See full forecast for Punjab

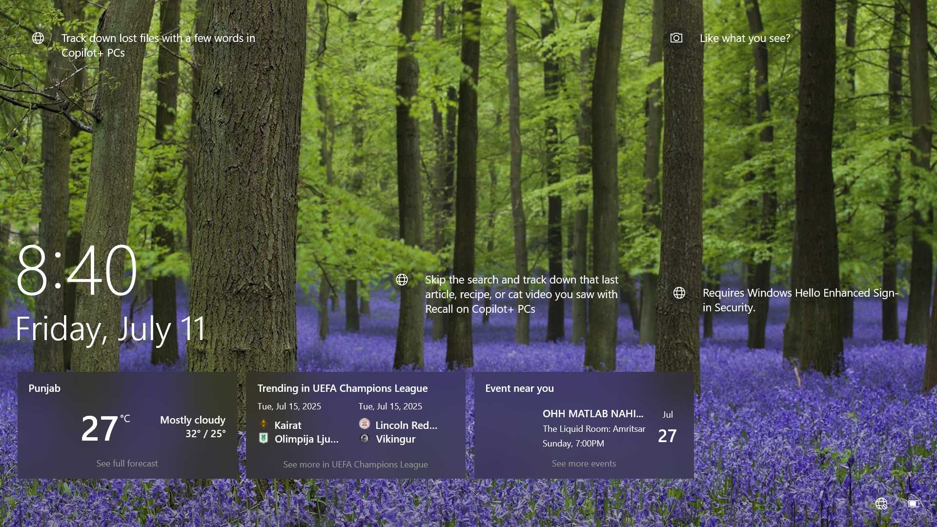click(x=127, y=463)
